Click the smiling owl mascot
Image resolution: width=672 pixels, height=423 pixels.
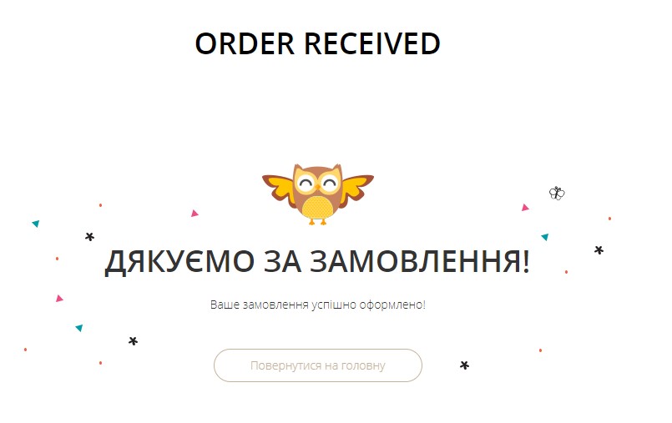318,194
